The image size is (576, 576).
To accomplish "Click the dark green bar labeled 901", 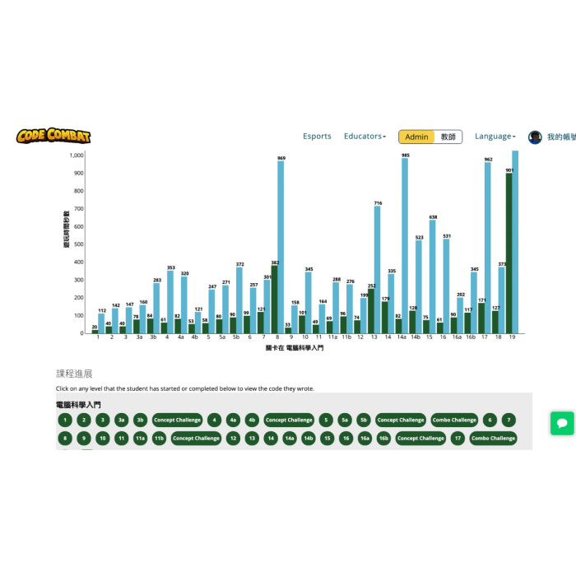I will click(509, 253).
